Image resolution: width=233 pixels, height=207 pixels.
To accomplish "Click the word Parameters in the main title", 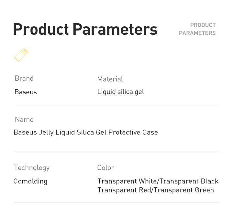I will click(115, 29).
